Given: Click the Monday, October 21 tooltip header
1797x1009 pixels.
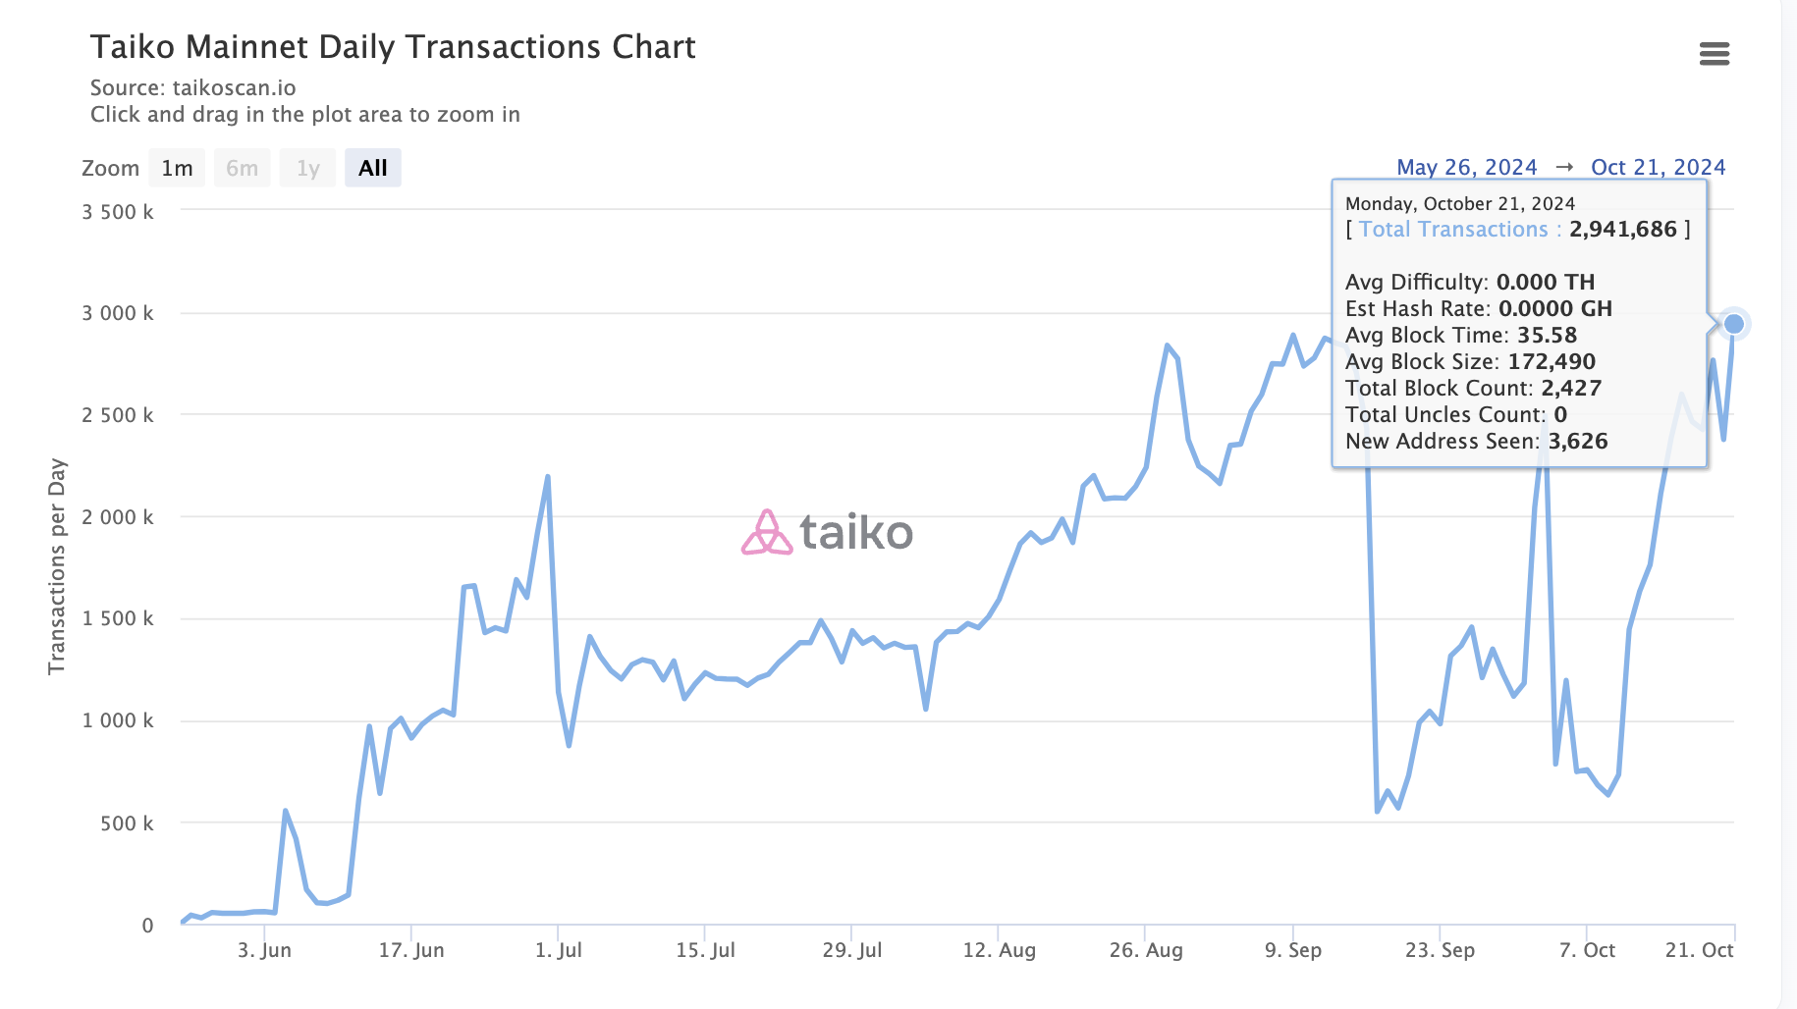Looking at the screenshot, I should coord(1459,203).
